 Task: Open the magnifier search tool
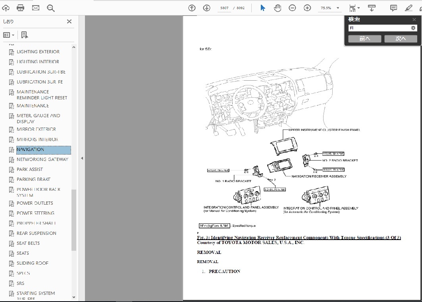tap(50, 8)
